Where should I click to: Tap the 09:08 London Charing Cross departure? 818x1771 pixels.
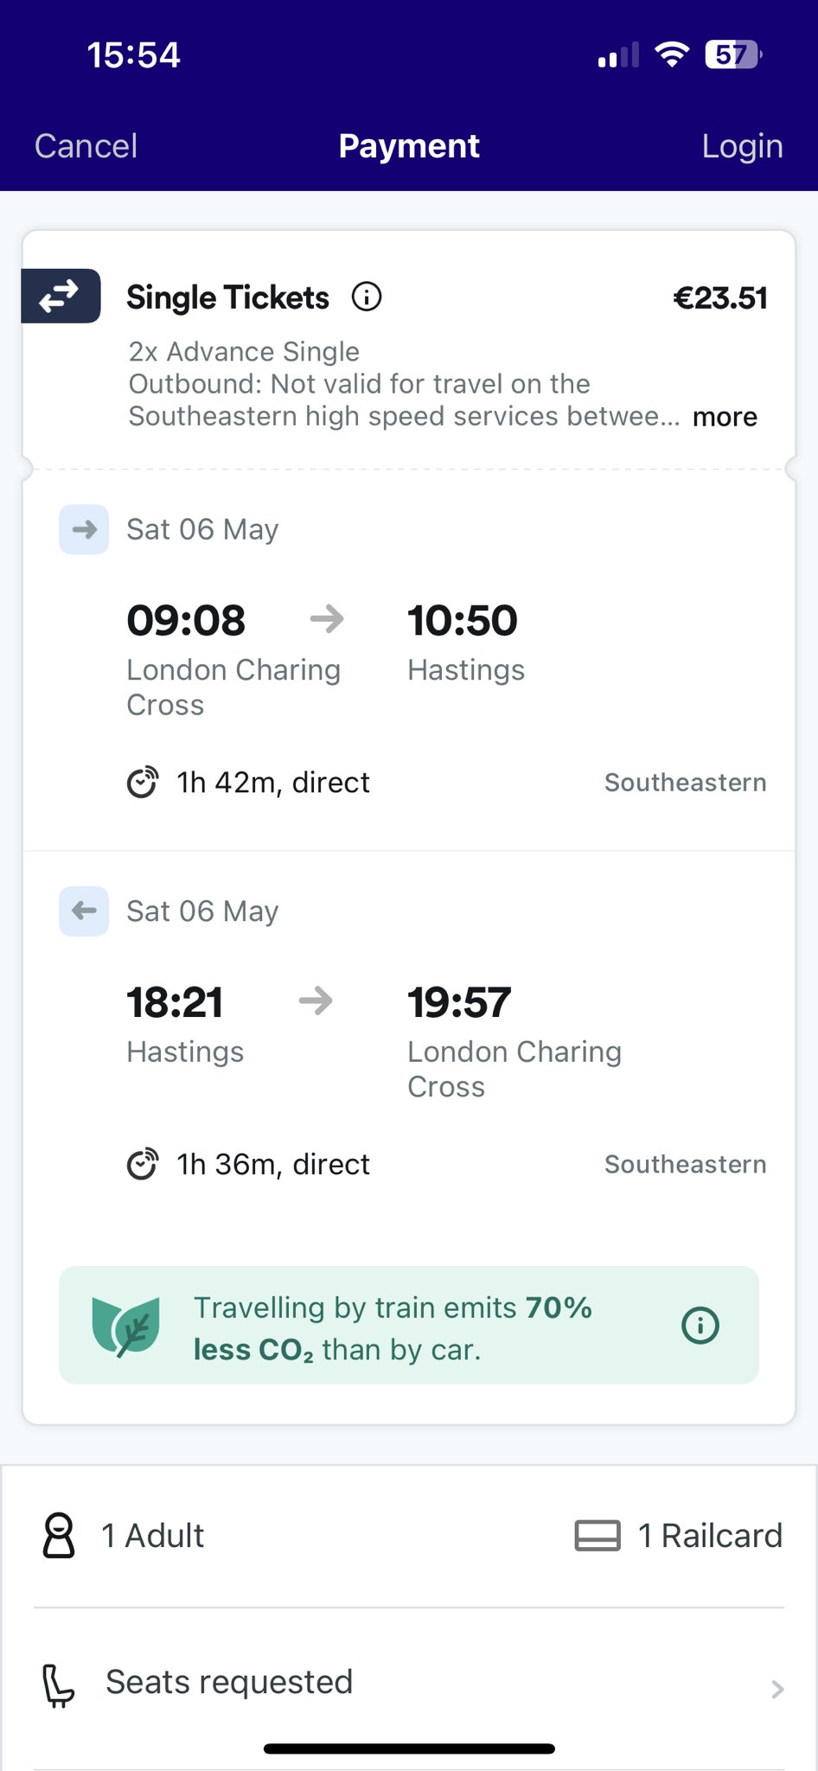pyautogui.click(x=186, y=621)
